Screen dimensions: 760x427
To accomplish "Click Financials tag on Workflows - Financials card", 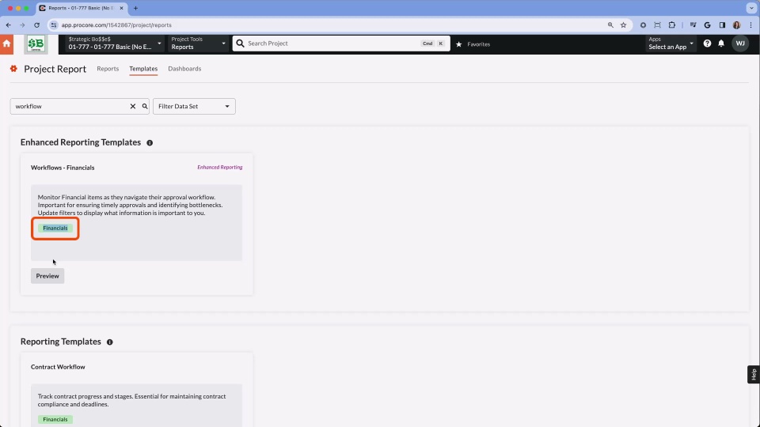I will [55, 228].
